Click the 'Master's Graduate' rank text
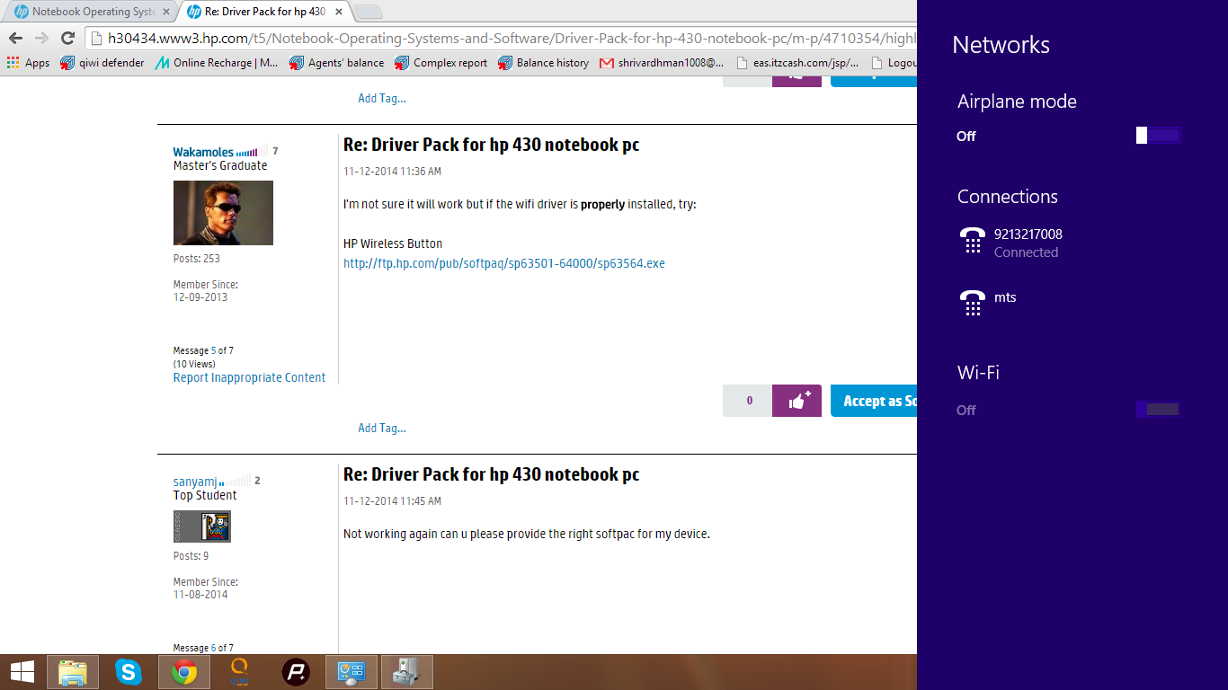Image resolution: width=1228 pixels, height=690 pixels. click(220, 165)
